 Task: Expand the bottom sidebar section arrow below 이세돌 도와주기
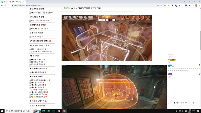[x=53, y=105]
